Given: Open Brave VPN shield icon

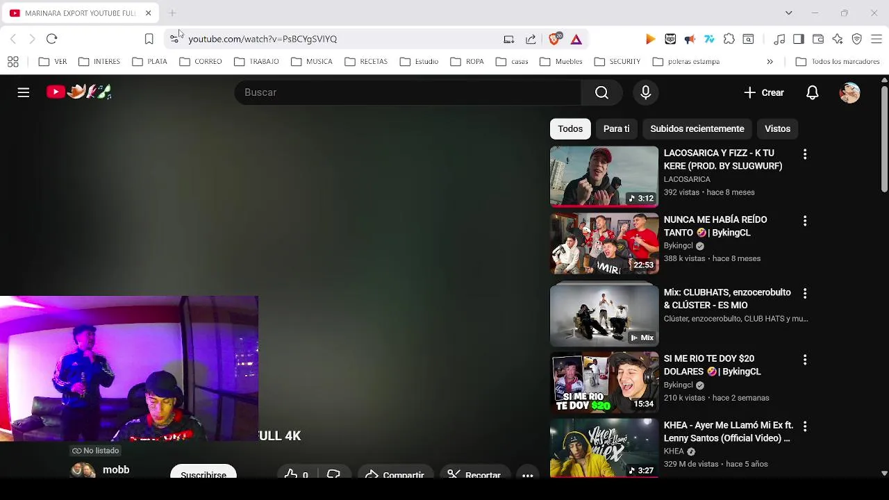Looking at the screenshot, I should pos(857,39).
